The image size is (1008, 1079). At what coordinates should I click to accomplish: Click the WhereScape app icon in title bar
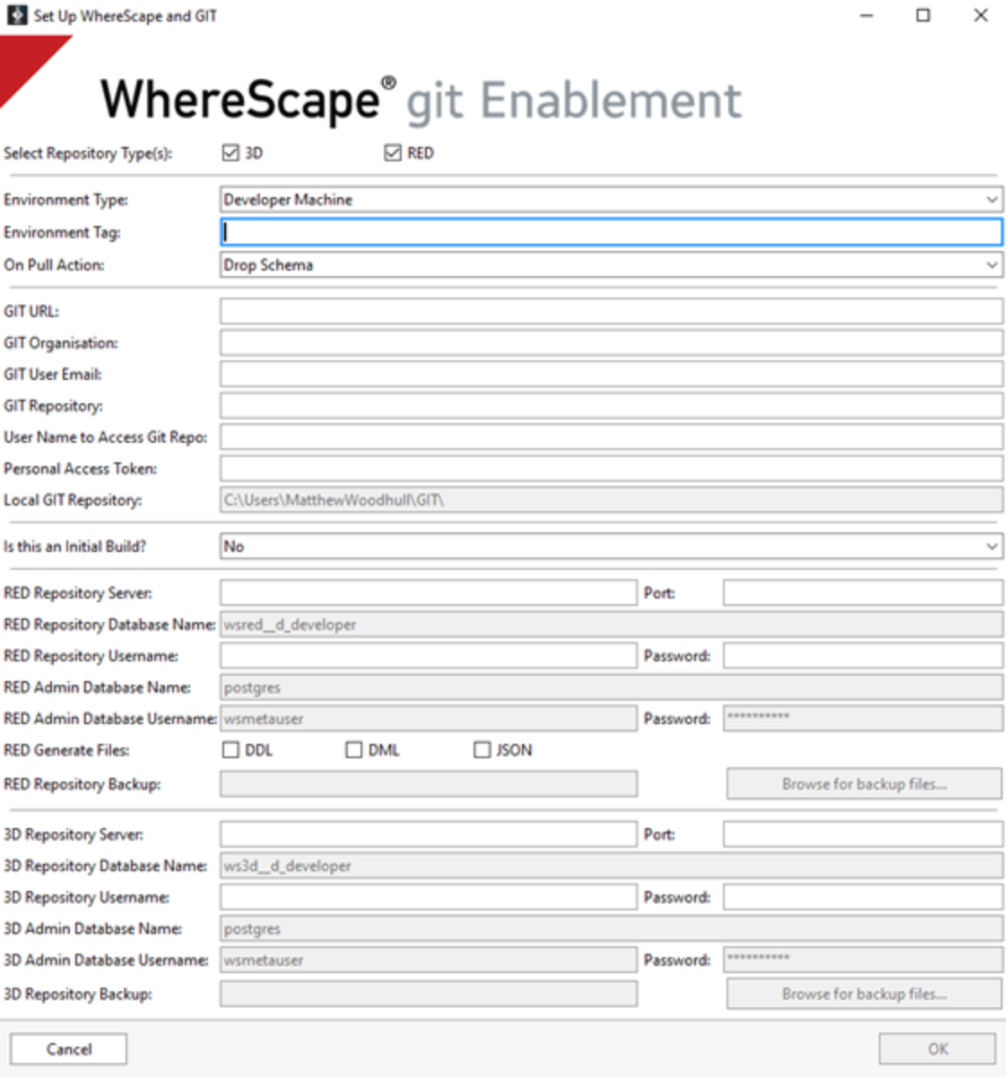click(x=17, y=15)
